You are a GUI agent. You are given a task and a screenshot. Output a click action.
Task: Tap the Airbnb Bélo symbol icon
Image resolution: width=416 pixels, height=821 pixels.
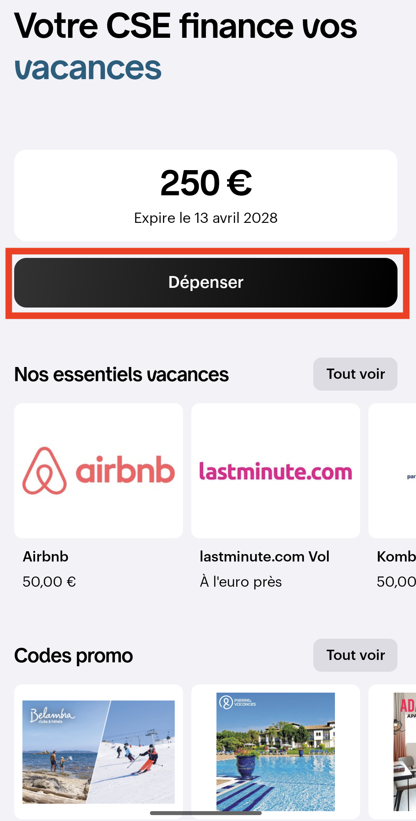(44, 471)
